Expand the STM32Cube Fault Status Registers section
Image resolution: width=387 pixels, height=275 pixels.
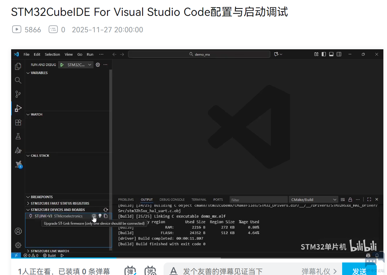[x=60, y=203]
